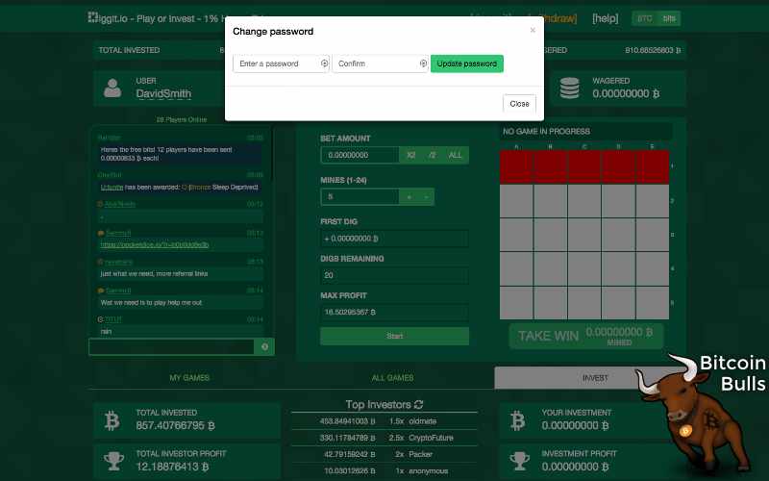Switch to the ALL GAMES tab
769x481 pixels.
click(x=392, y=378)
